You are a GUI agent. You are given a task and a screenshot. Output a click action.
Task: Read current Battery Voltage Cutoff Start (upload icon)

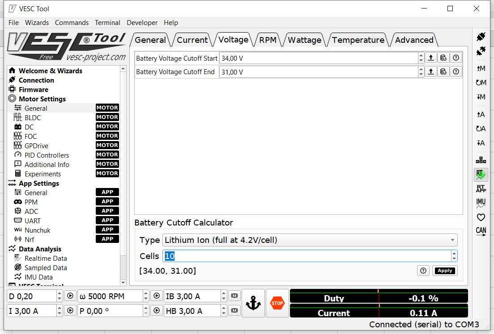click(x=430, y=58)
